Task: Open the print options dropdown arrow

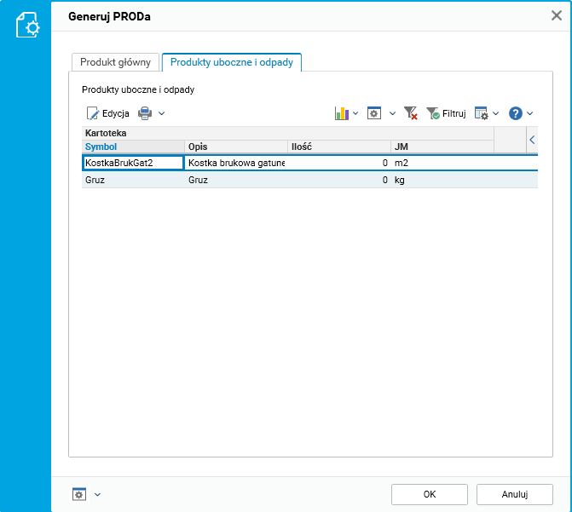Action: pyautogui.click(x=162, y=113)
